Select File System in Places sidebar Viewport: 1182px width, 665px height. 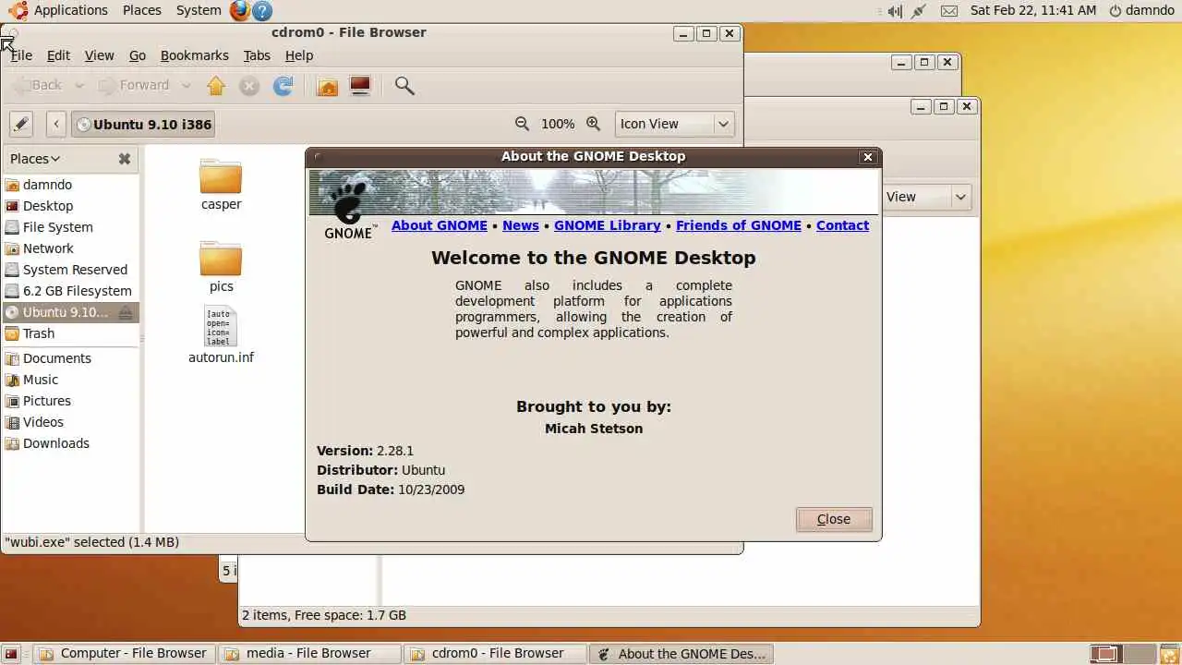(x=70, y=227)
